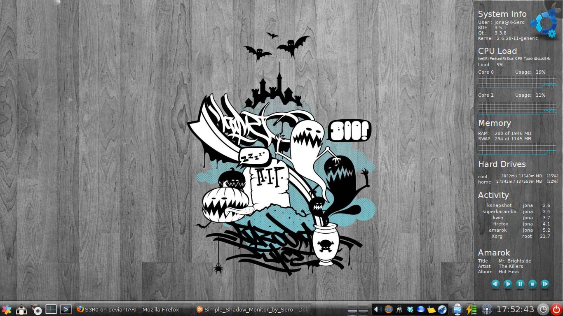Open the KWallet keys tray icon
This screenshot has height=316, width=563.
coord(399,309)
